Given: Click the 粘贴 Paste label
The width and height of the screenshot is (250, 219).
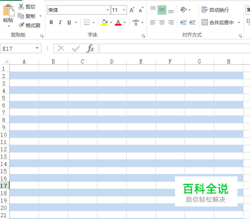Looking at the screenshot, I should (8, 20).
